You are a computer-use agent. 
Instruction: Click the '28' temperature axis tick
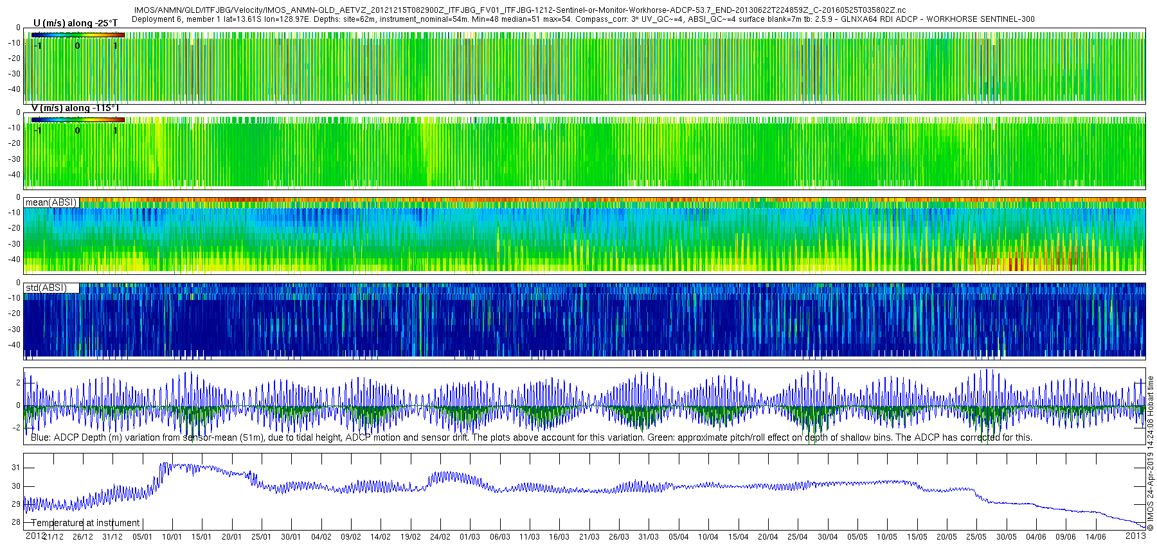point(17,522)
